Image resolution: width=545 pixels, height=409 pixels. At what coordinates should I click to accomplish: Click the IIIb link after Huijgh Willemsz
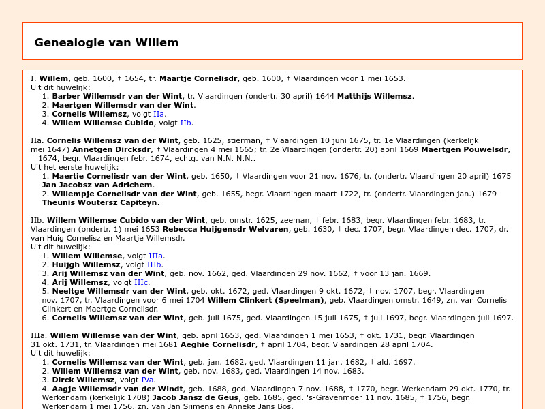click(x=153, y=264)
